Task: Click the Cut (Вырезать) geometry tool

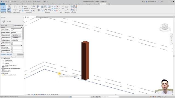Action: click(25, 8)
